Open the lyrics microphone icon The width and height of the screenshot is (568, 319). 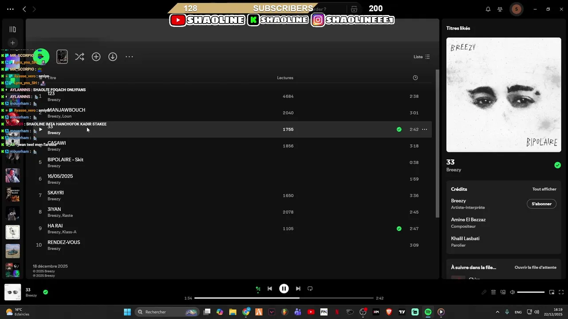[x=484, y=292]
